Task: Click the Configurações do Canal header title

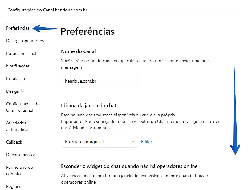Action: coord(47,10)
